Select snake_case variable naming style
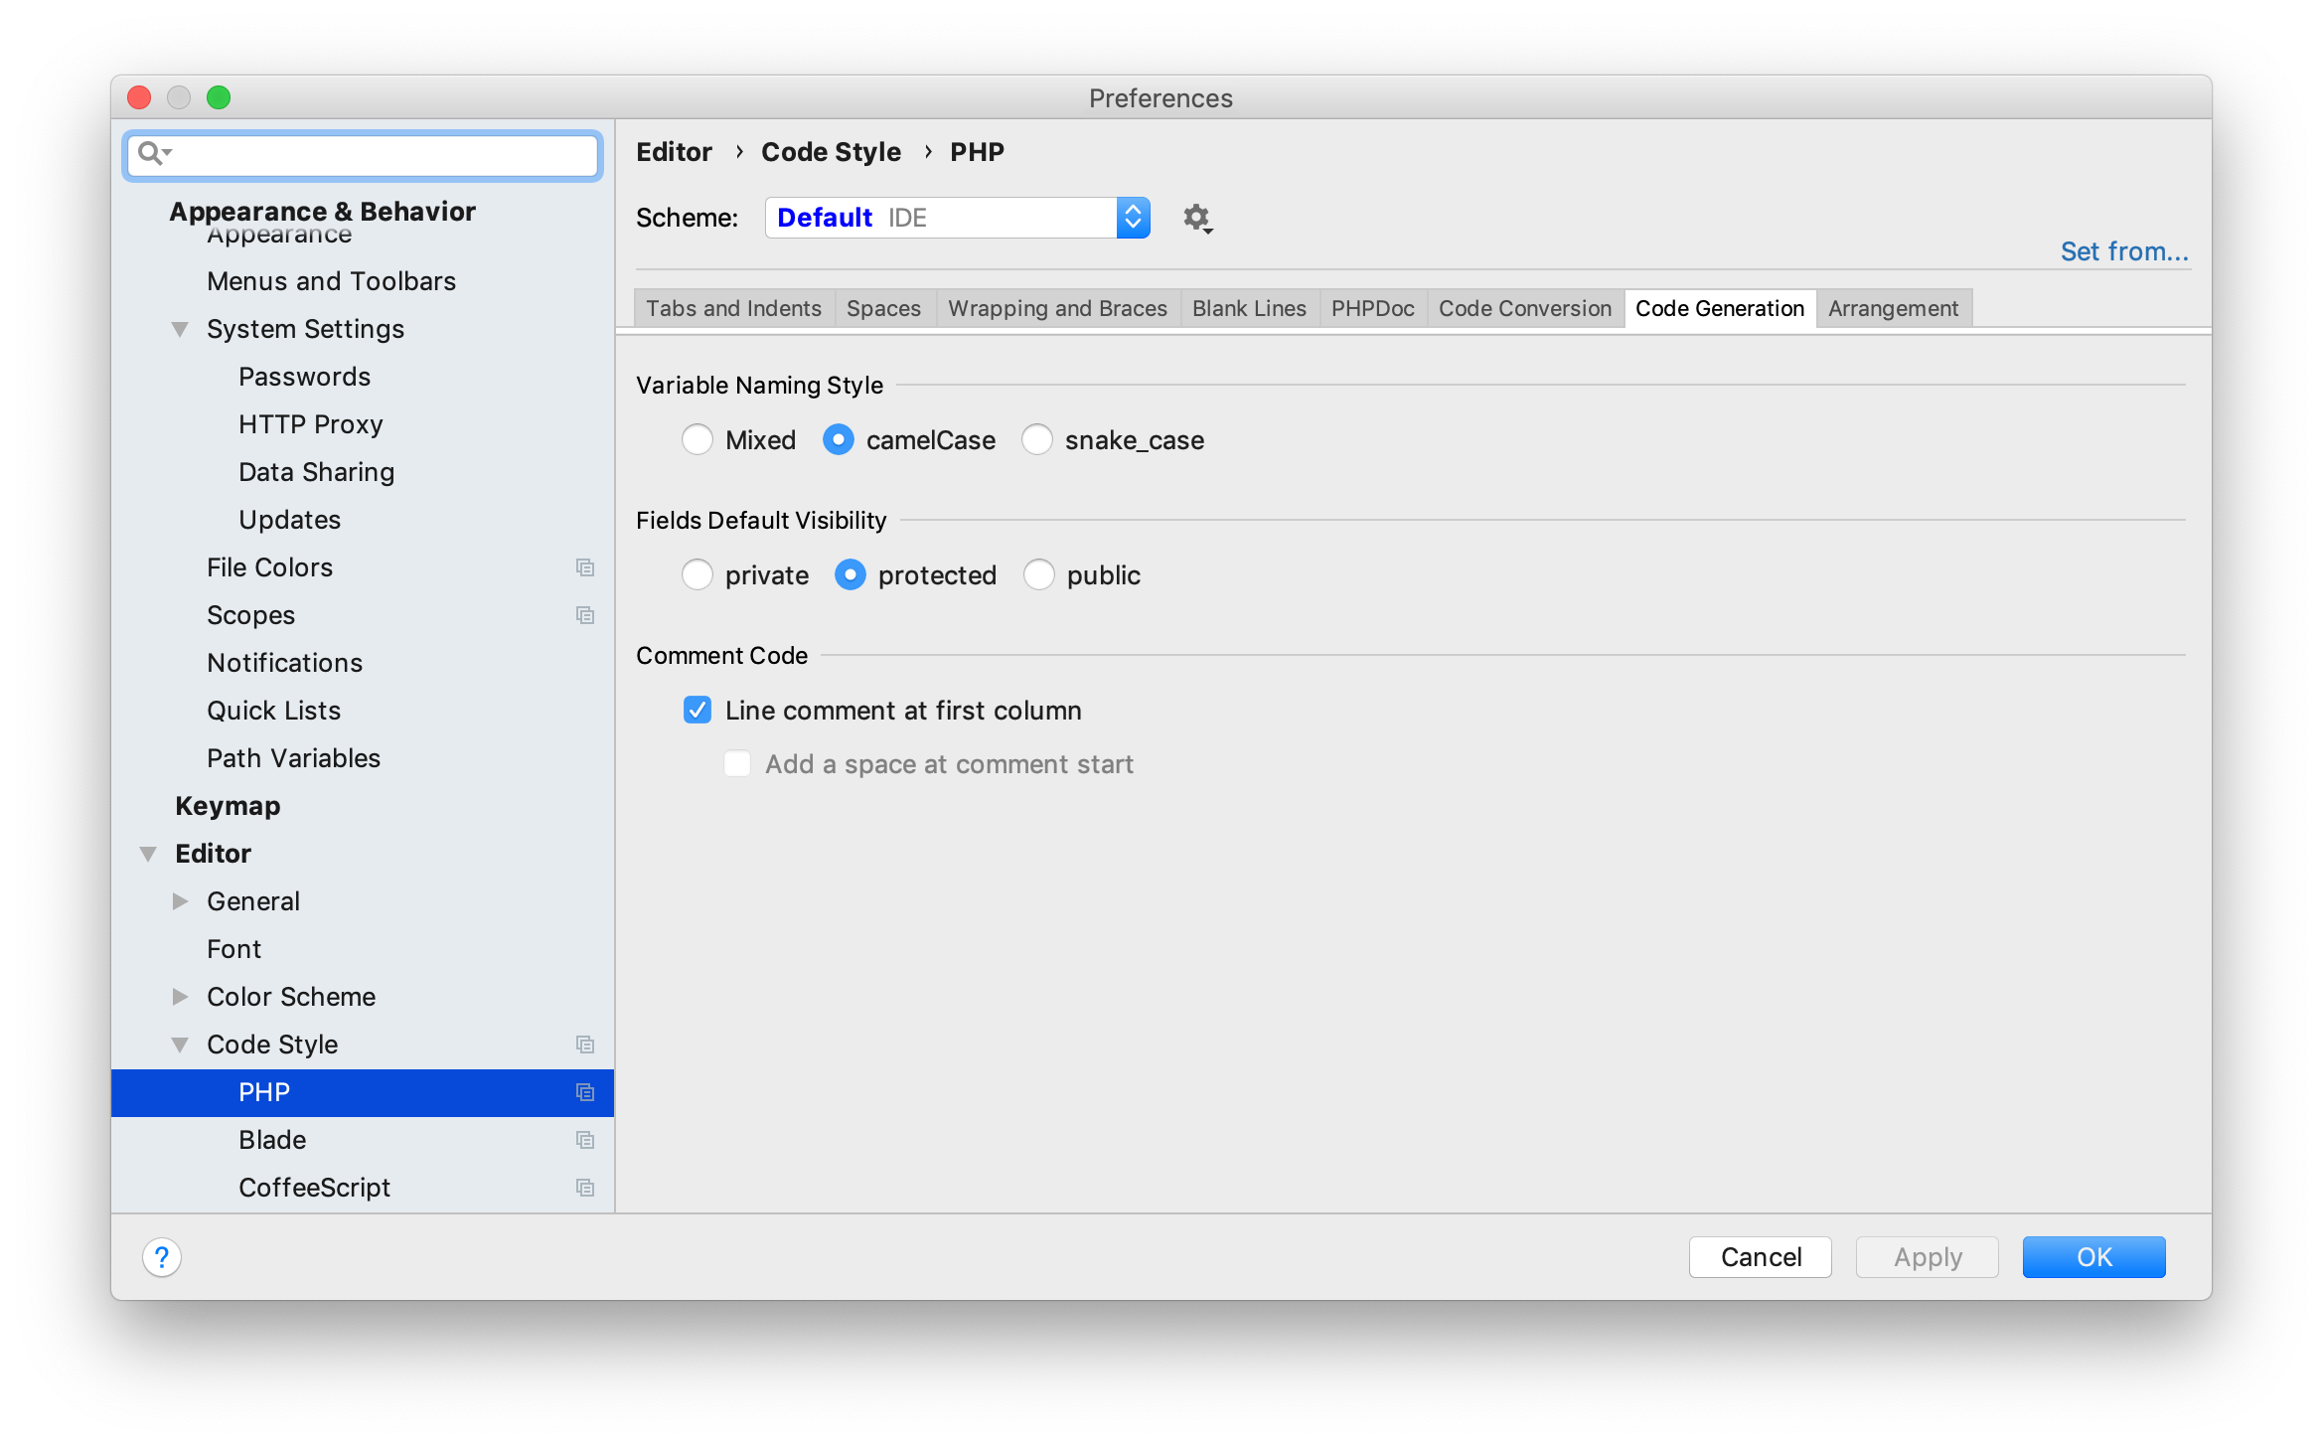The image size is (2323, 1447). pyautogui.click(x=1037, y=439)
